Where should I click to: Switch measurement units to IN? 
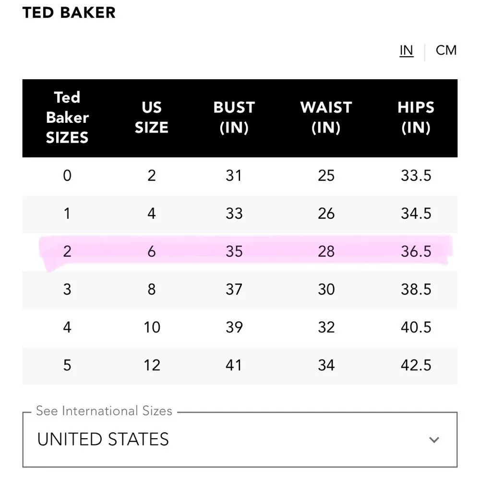pos(406,50)
